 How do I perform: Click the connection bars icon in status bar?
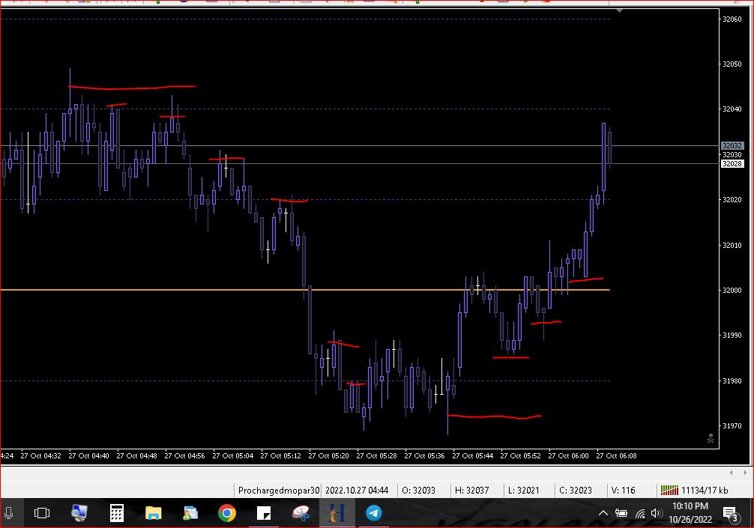(x=669, y=490)
